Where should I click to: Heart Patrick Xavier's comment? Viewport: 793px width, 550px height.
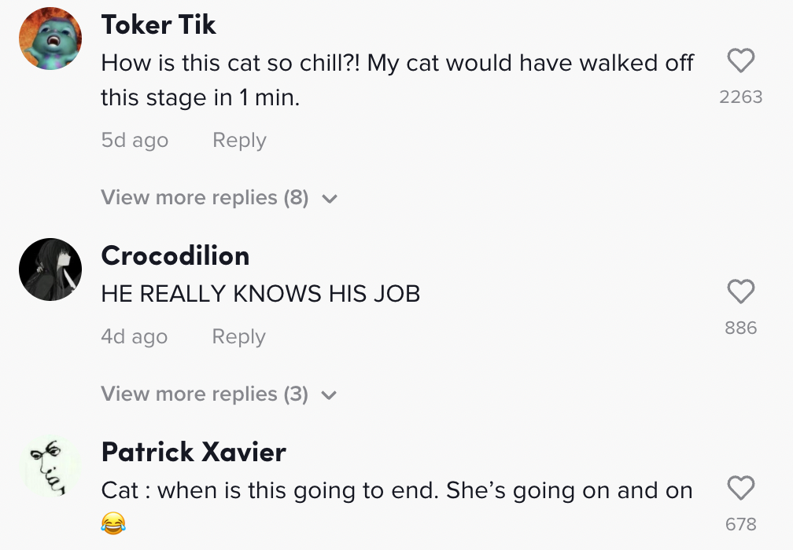(740, 488)
